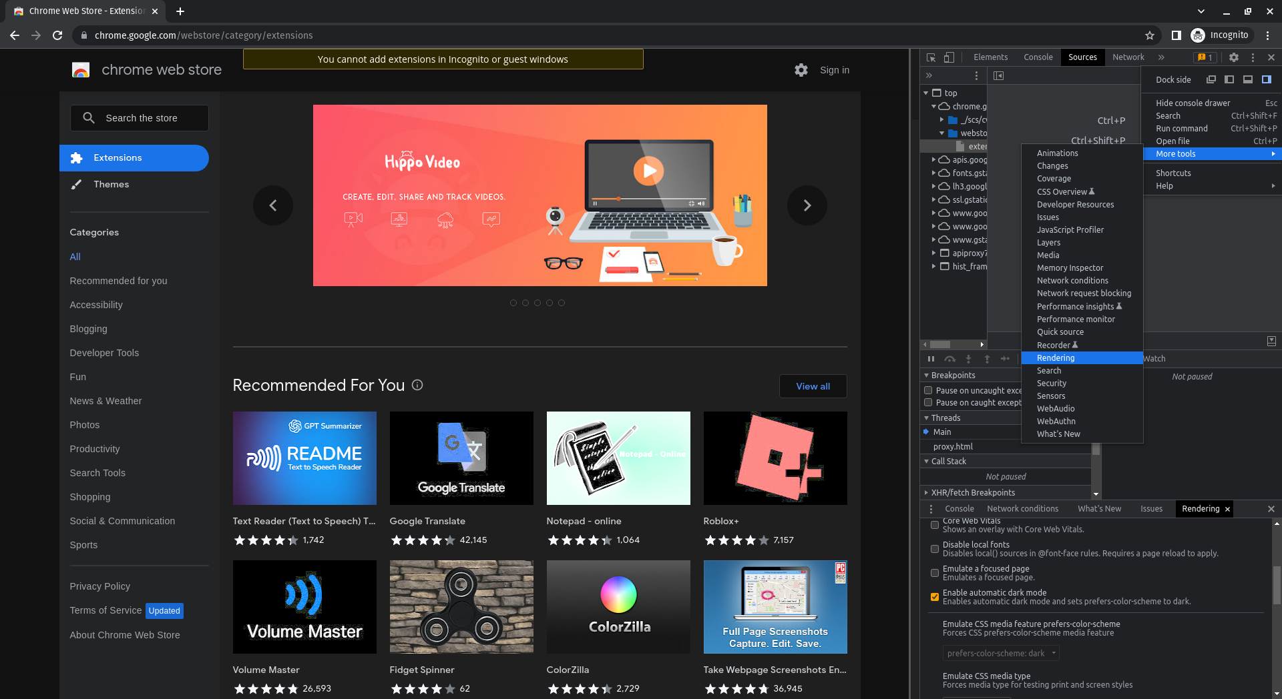Screen dimensions: 1282x699
Task: Choose Animations from More tools
Action: coord(1082,153)
